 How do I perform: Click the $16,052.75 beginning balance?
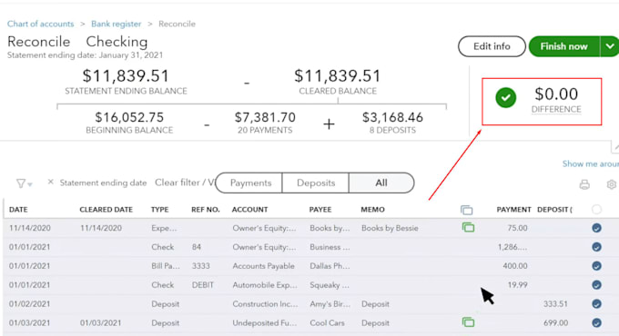[129, 117]
